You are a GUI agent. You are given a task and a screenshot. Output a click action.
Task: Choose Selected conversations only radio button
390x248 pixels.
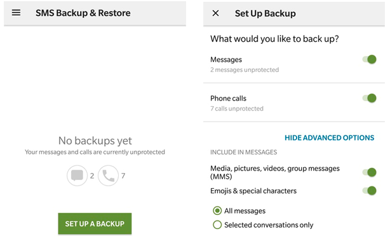[x=217, y=225]
